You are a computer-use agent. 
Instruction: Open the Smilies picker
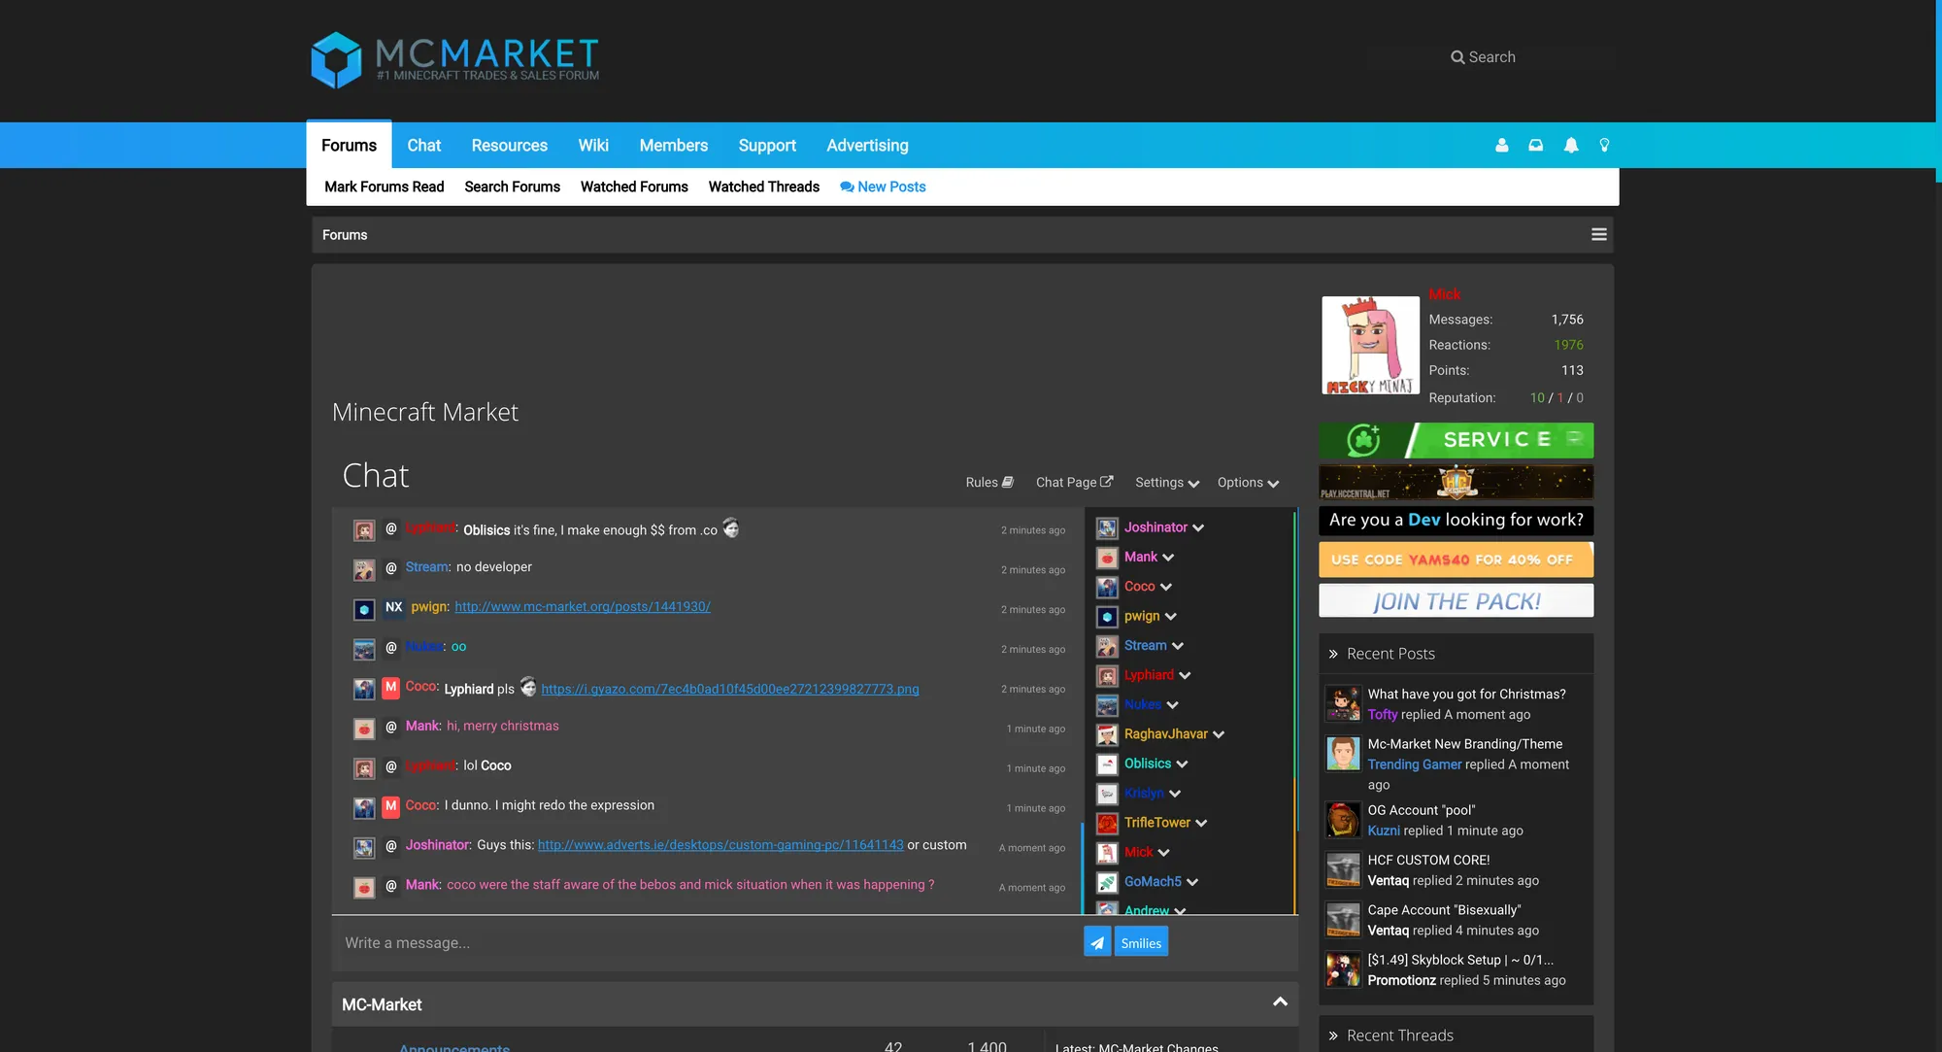pyautogui.click(x=1141, y=942)
